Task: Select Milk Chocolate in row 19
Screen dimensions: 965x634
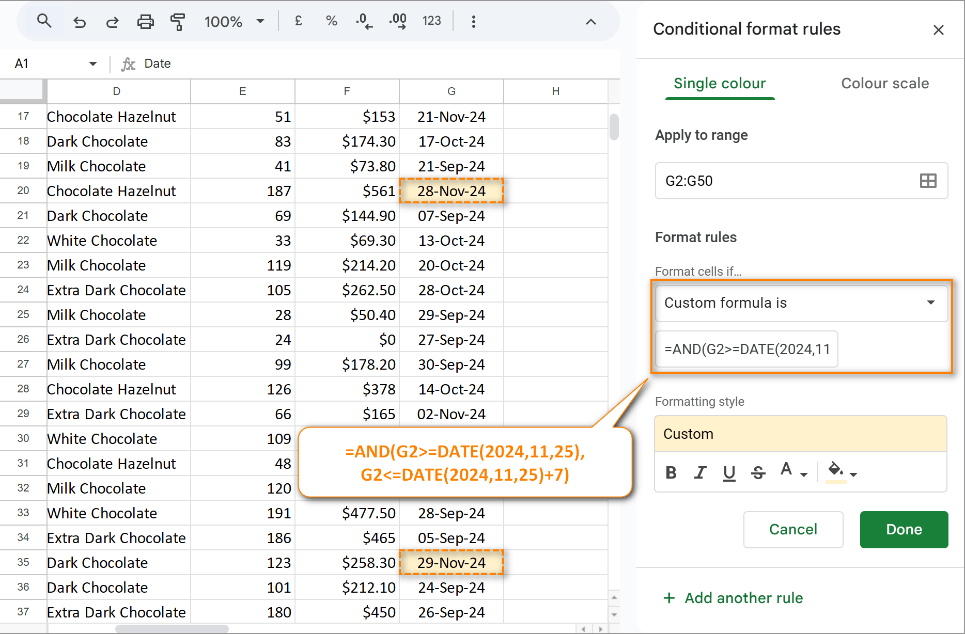Action: tap(119, 166)
